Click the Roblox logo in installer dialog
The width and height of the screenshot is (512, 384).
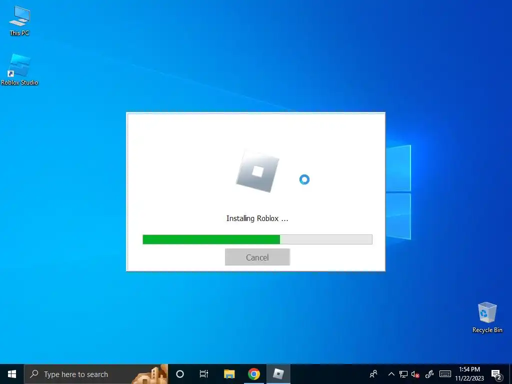(257, 171)
